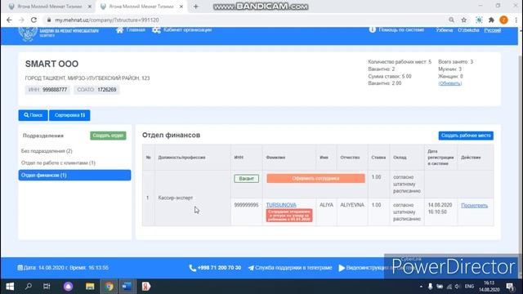Switch ENG input language

(469, 287)
